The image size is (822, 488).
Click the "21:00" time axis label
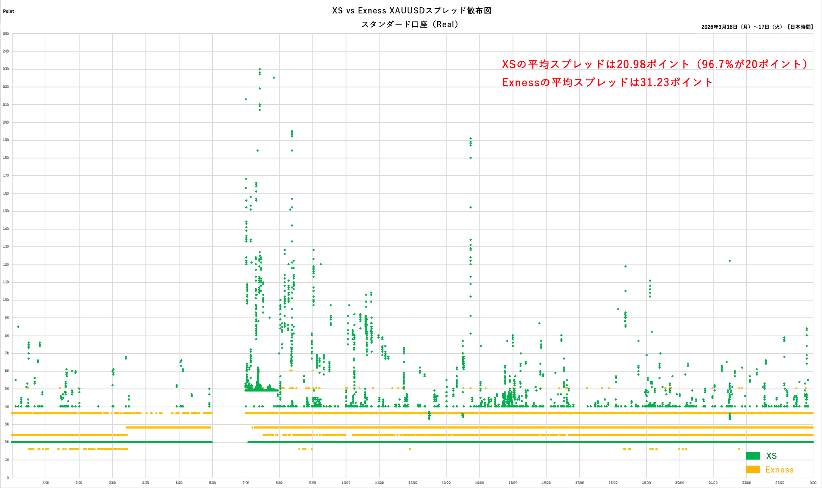(x=713, y=483)
